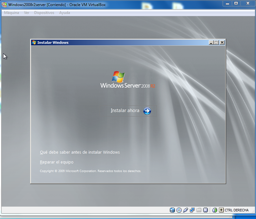Click the blue arrow beside Instalar ahora
Viewport: 256px width, 219px height.
pos(147,111)
